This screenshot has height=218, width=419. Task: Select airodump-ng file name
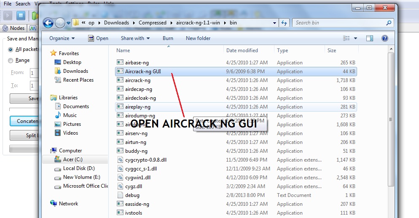140,116
